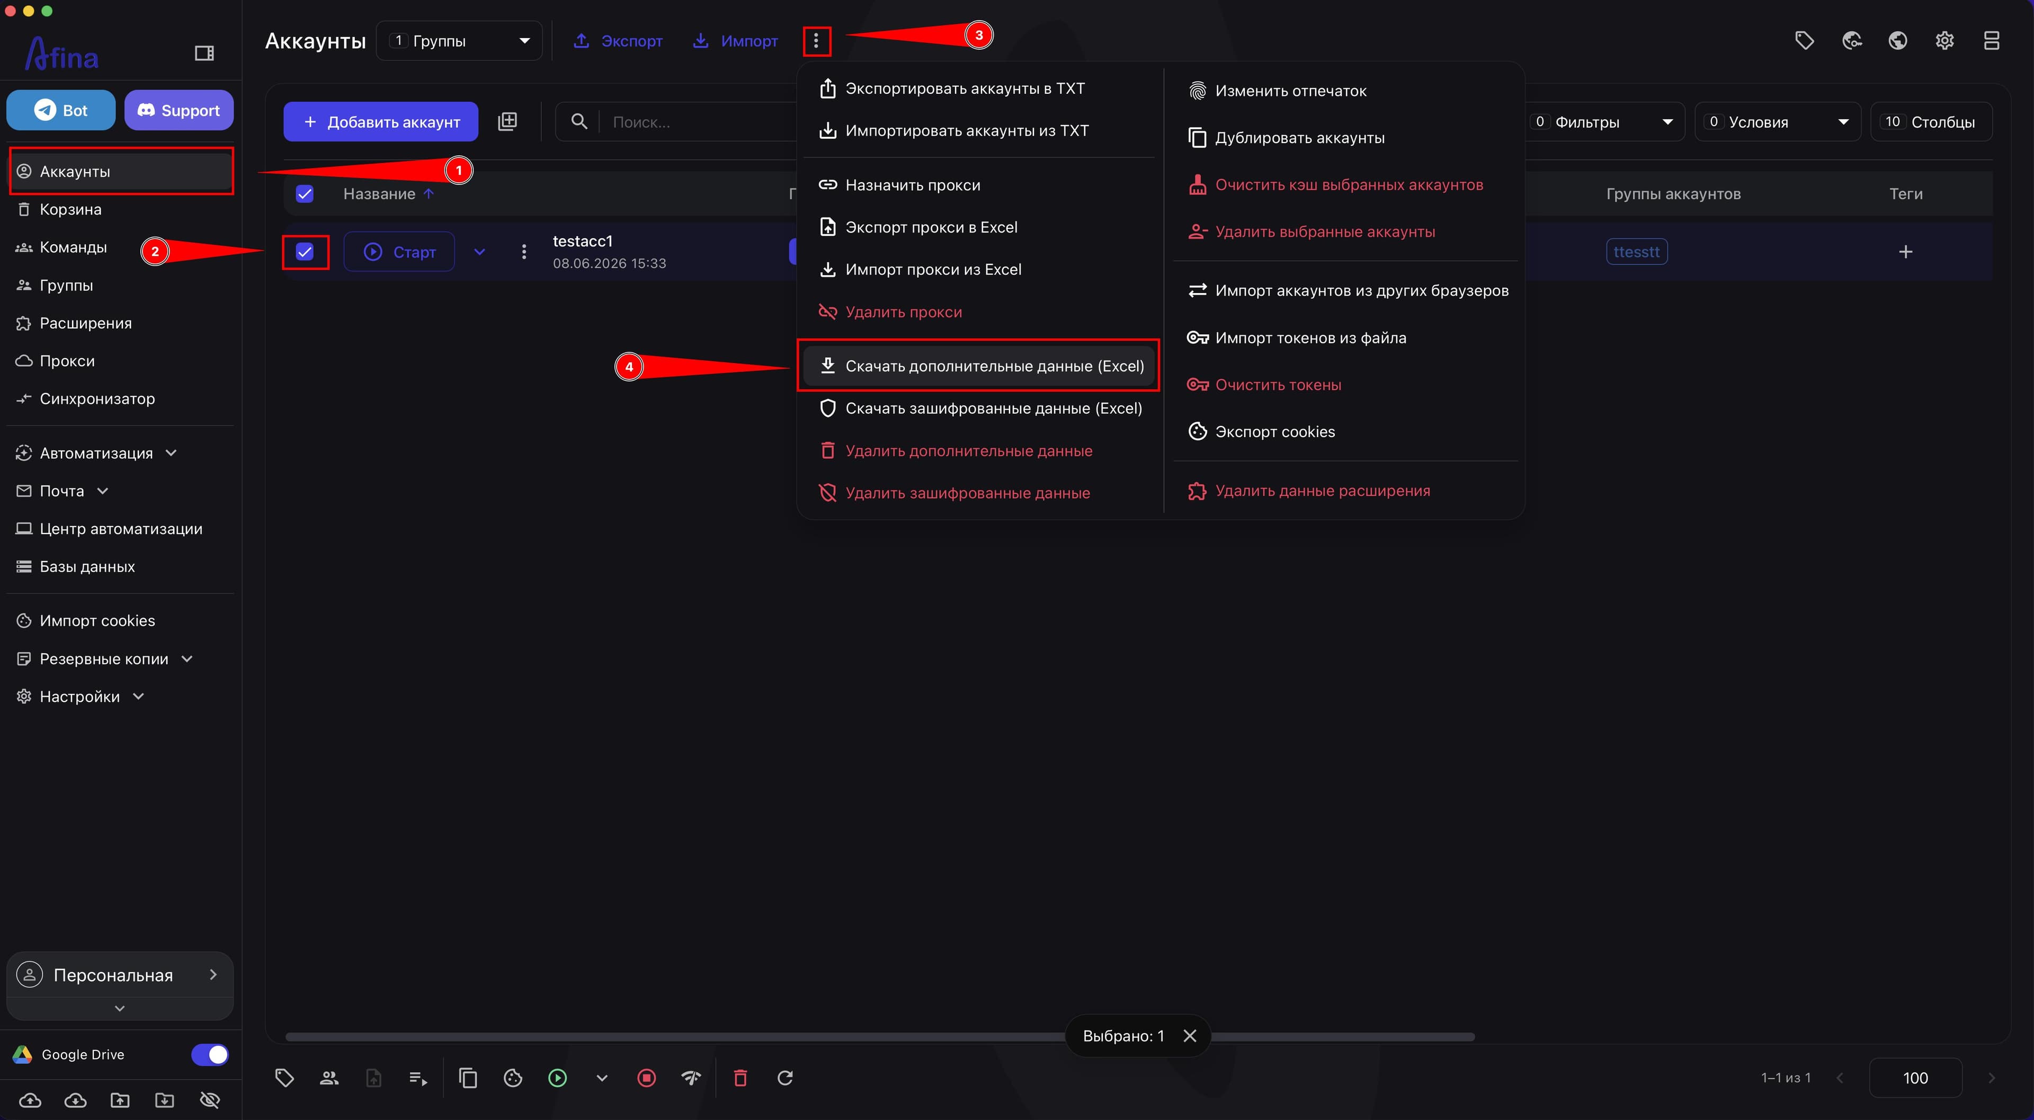The image size is (2034, 1120).
Task: Uncheck the testacc1 row checkbox
Action: click(x=305, y=252)
